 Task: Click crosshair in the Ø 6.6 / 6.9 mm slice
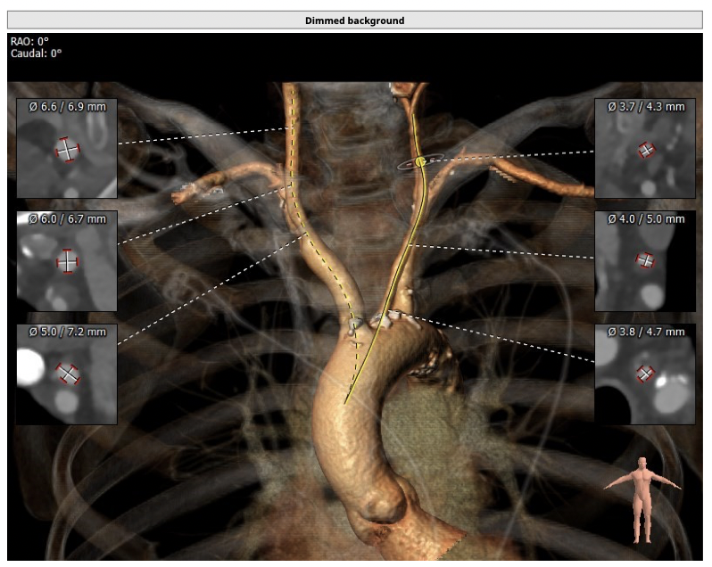(x=67, y=150)
